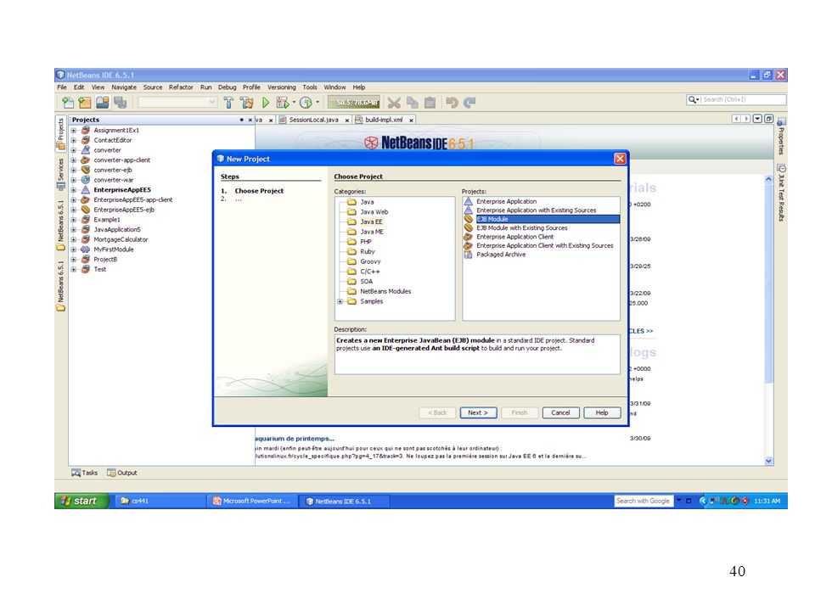Switch to the SessionLocal.java tab

click(x=313, y=120)
